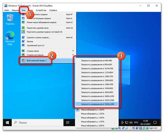This screenshot has width=164, height=133.
Task: Request 1600x900 resolution
Action: click(97, 92)
